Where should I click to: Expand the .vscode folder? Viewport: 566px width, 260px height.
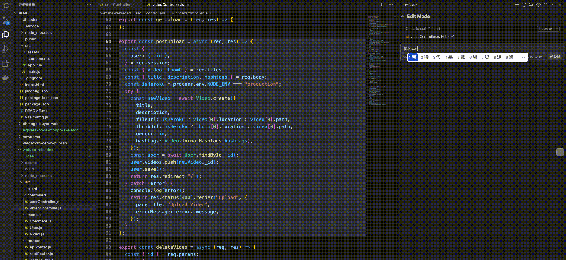click(22, 26)
